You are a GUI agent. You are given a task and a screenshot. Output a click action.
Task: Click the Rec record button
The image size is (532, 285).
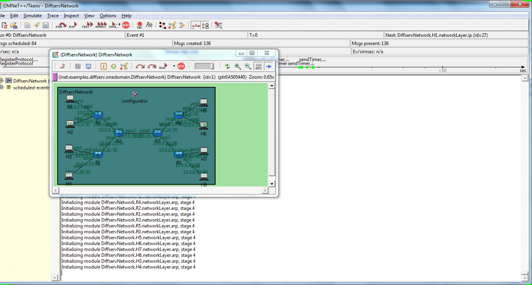tap(140, 25)
